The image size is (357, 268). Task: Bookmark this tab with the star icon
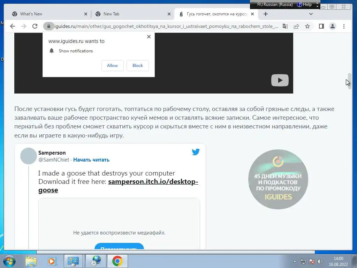[x=307, y=26]
